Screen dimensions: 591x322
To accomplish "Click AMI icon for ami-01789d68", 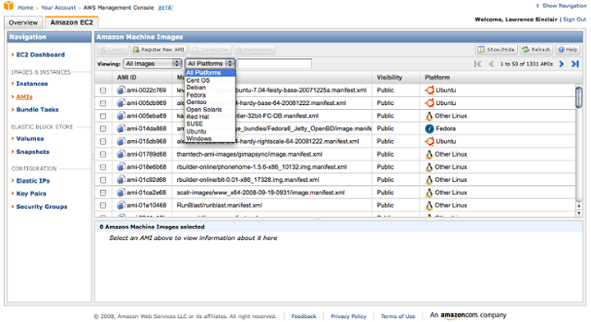I will pyautogui.click(x=121, y=154).
